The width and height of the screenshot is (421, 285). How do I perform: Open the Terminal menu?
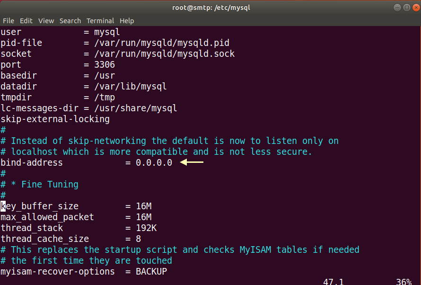100,21
